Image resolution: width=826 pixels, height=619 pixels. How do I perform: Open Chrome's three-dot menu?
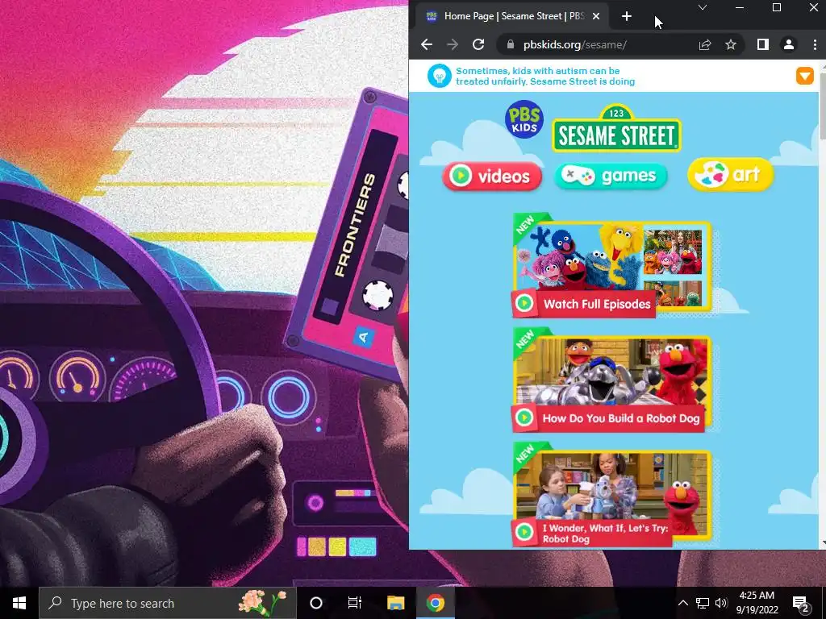pyautogui.click(x=815, y=45)
